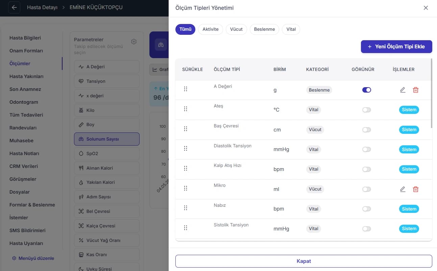This screenshot has height=271, width=437.
Task: Grab the drag handle for Kalp Atış Hızı row
Action: 186,168
